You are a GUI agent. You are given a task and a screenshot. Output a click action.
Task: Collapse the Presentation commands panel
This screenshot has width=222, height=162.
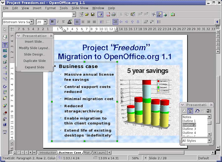point(18,36)
